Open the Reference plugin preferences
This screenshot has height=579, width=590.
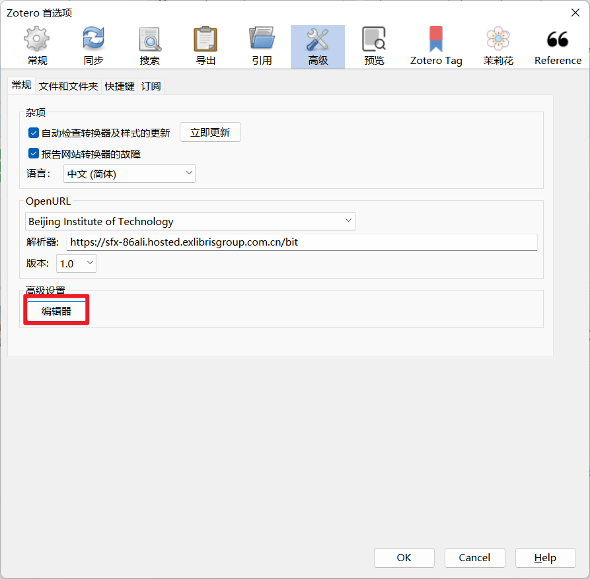pos(558,44)
